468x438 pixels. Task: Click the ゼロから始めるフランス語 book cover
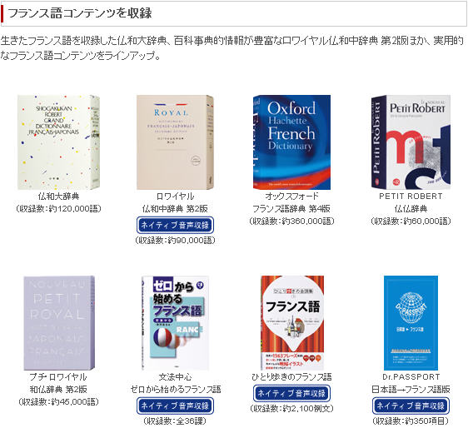[x=175, y=323]
